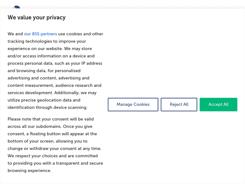
Task: Click the 'browsing experience.' closing text
Action: pos(29,171)
